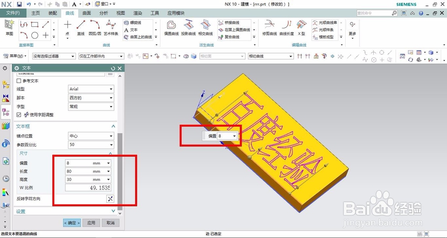This screenshot has width=447, height=238.
Task: Open the 仅在工作部件内 scope dropdown
Action: [x=101, y=56]
